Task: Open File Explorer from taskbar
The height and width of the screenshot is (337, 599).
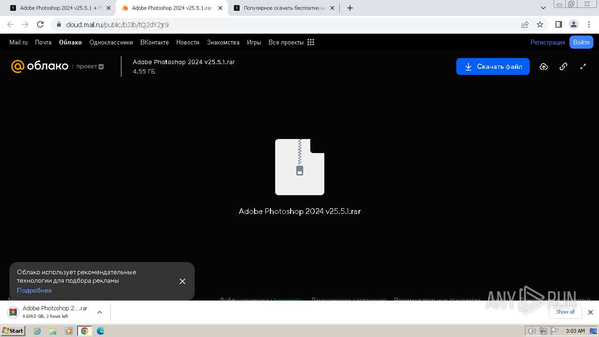Action: pyautogui.click(x=53, y=331)
